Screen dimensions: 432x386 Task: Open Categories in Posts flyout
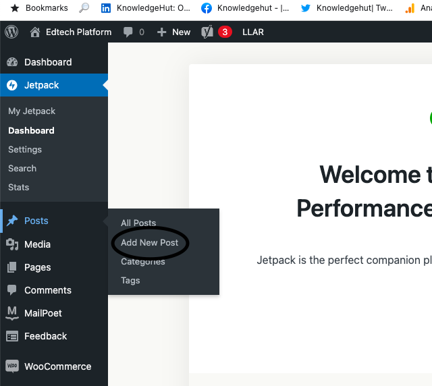point(142,261)
